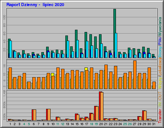Click day "15" on the x-axis
The width and height of the screenshot is (164, 128).
pyautogui.click(x=77, y=124)
